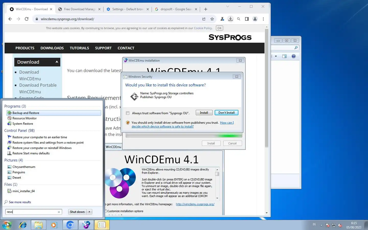Open Chrome downloads tray icon
Viewport: 368px width, 230px height.
tap(231, 19)
